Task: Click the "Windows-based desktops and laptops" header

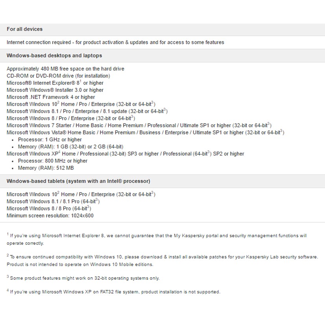Action: 54,56
